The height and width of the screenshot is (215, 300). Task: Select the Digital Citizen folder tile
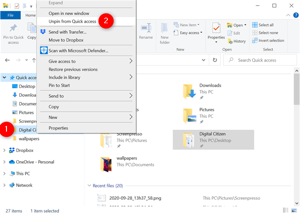[213, 139]
